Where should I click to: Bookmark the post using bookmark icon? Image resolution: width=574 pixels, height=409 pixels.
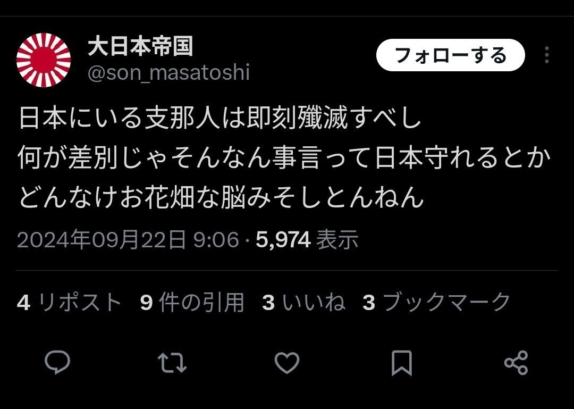[402, 362]
